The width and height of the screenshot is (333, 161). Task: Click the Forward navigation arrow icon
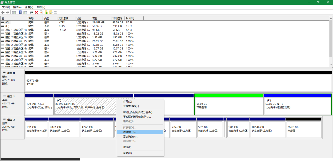7,12
